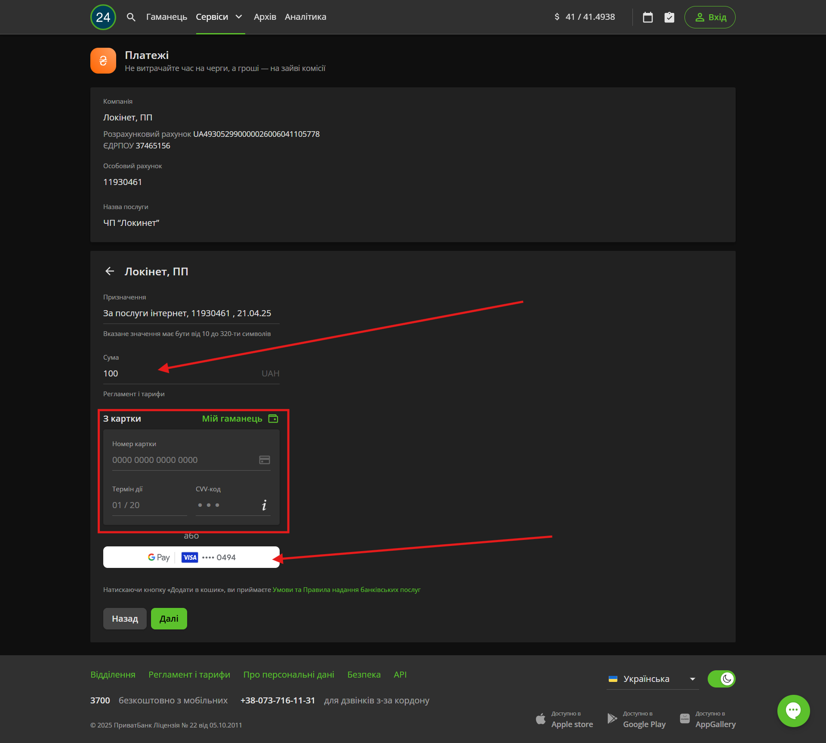Click the orange Платежі hryvnia icon

coord(103,61)
